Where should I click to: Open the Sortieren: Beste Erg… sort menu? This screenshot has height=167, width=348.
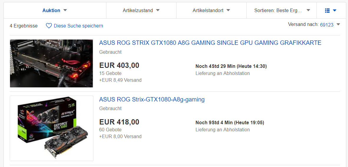click(x=278, y=11)
